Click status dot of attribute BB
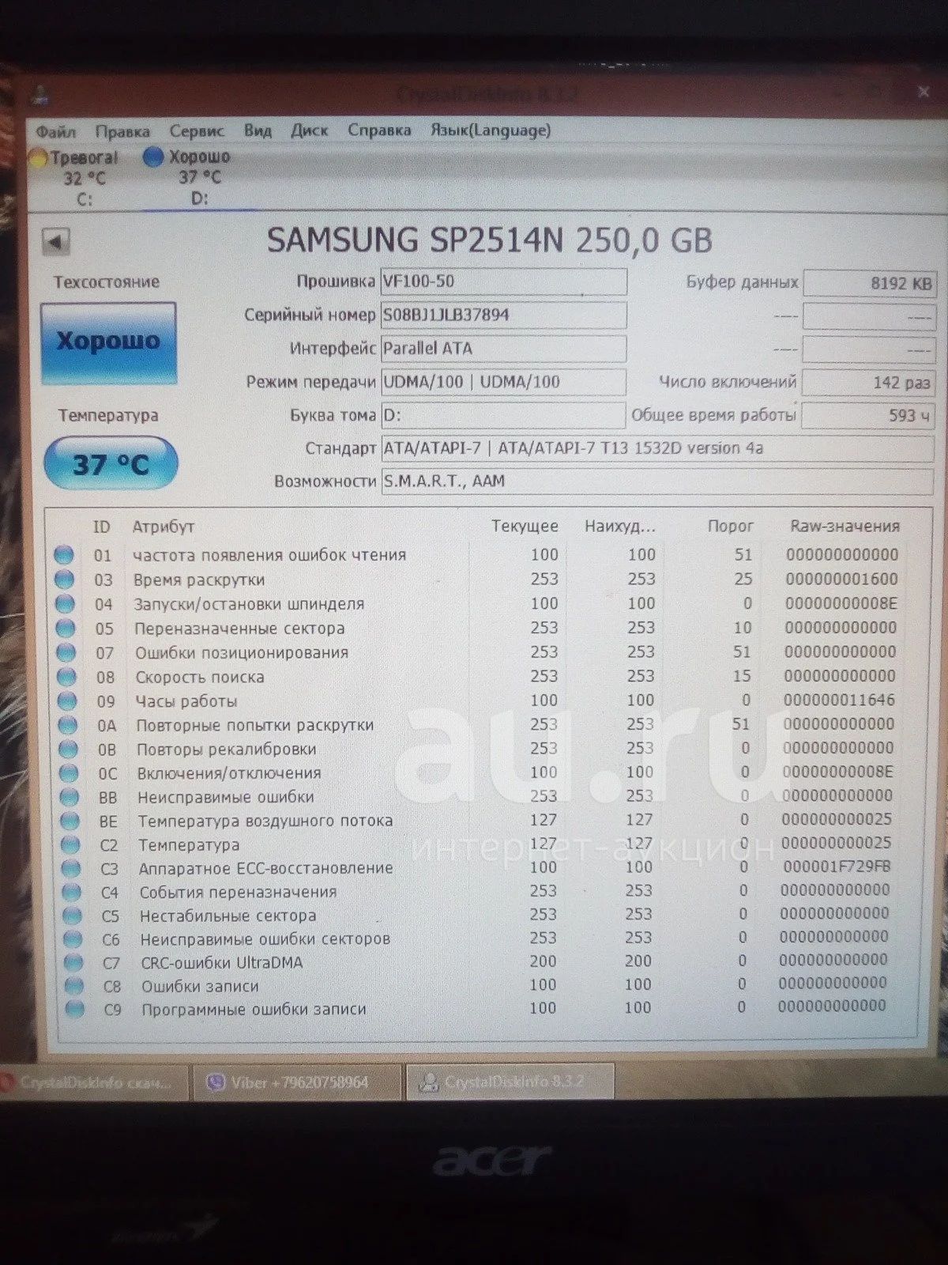Image resolution: width=948 pixels, height=1265 pixels. pos(69,797)
